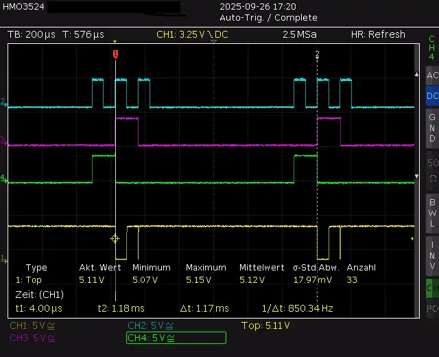Toggle the BWL bandwidth limit softkey
This screenshot has height=357, width=439.
(x=432, y=213)
